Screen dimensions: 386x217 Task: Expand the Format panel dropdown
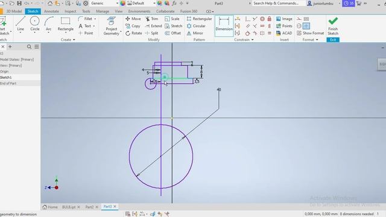(x=310, y=40)
